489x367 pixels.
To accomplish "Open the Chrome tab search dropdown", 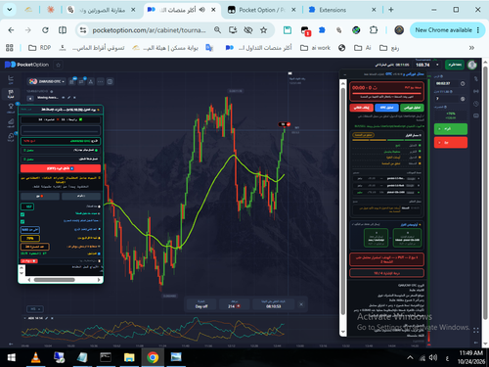I will point(10,10).
